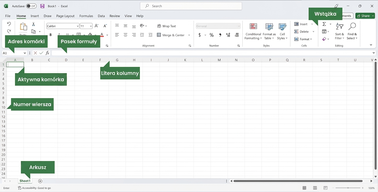Image resolution: width=378 pixels, height=192 pixels.
Task: Click the Clear eraser icon in Editing
Action: (x=324, y=39)
